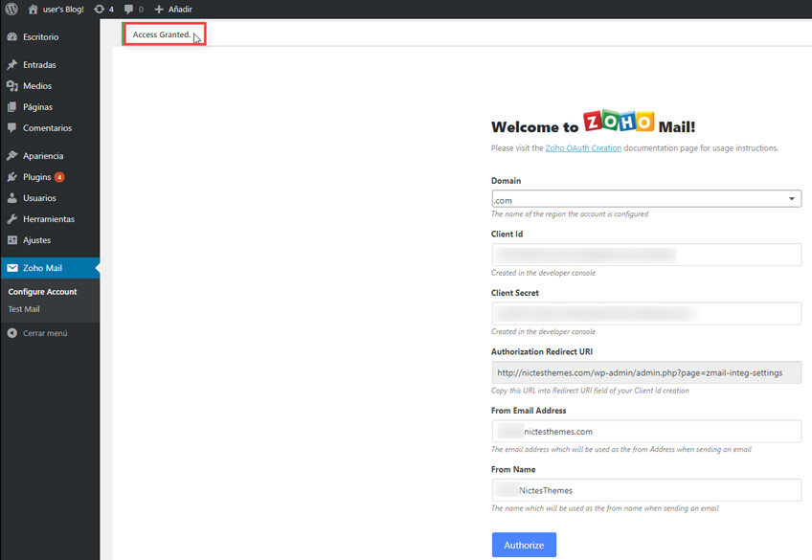Click the Authorization Redirect URI field

point(646,372)
